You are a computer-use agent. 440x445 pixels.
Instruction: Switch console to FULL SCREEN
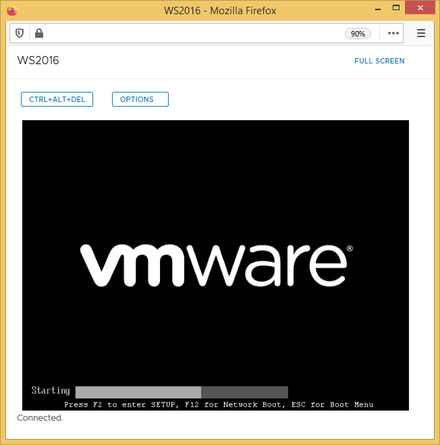(x=379, y=61)
